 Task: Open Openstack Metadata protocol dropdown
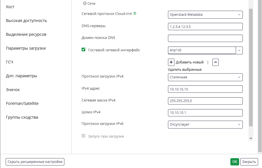click(205, 15)
